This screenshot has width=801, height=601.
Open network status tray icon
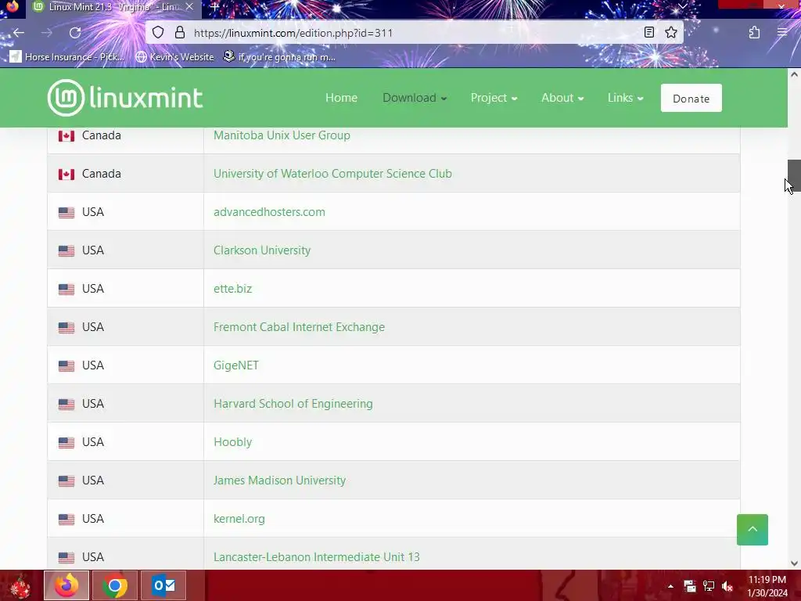point(709,586)
